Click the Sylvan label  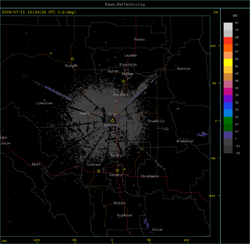click(113, 71)
